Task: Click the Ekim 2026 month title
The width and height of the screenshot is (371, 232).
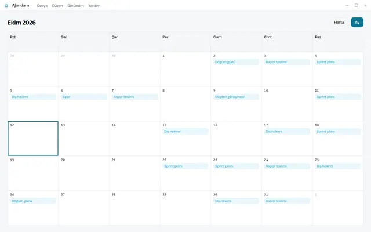Action: (x=21, y=23)
